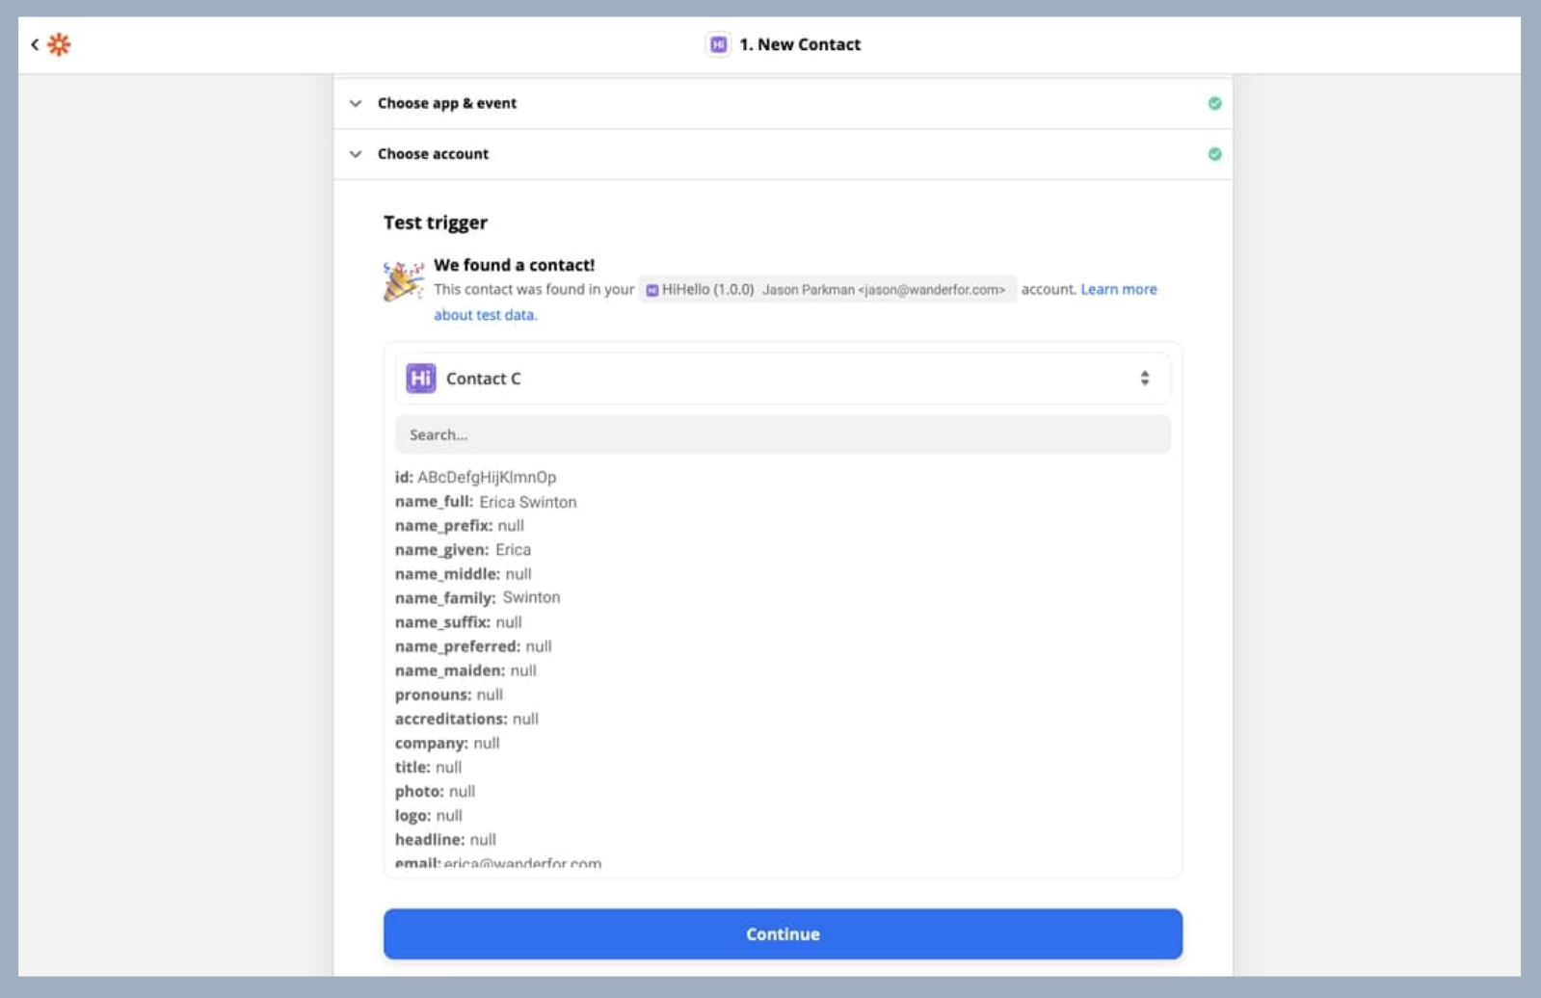Screen dimensions: 1541x998
Task: Select the accreditations: null row
Action: (466, 719)
